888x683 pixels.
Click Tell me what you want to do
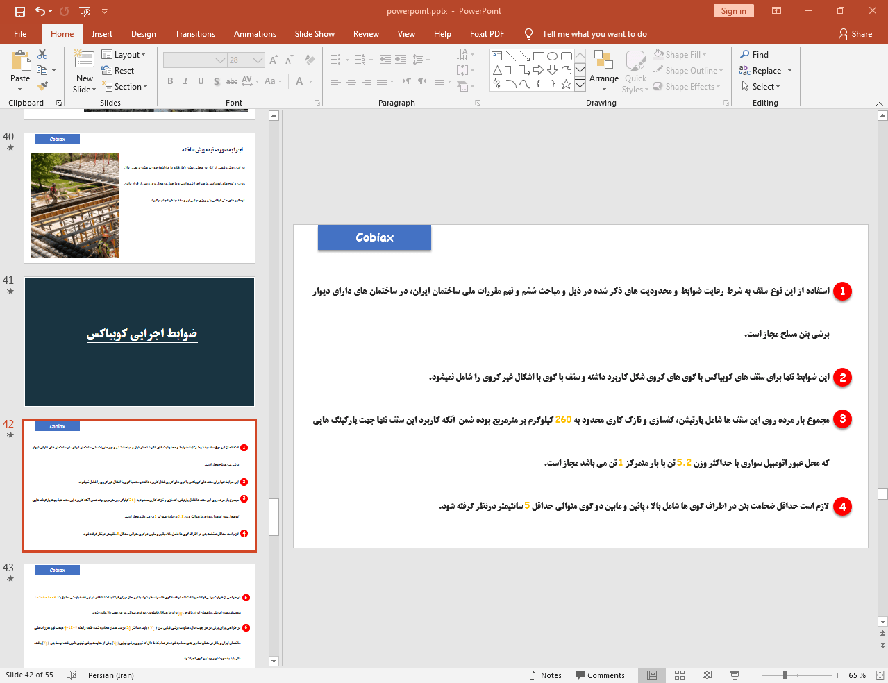(594, 34)
